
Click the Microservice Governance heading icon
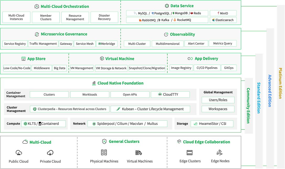coord(37,34)
